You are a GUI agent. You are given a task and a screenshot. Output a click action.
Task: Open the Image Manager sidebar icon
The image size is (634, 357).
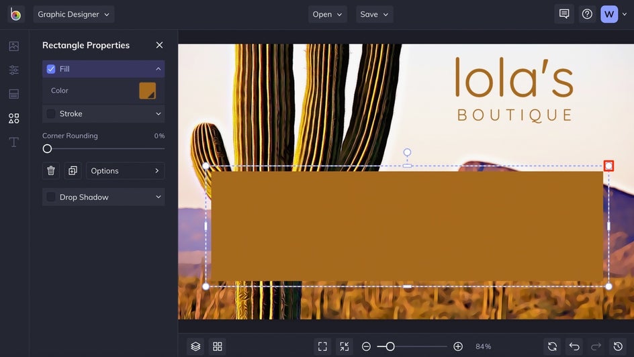(x=13, y=46)
